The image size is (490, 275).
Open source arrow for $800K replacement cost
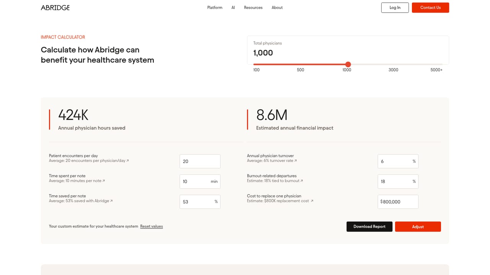[x=312, y=201]
